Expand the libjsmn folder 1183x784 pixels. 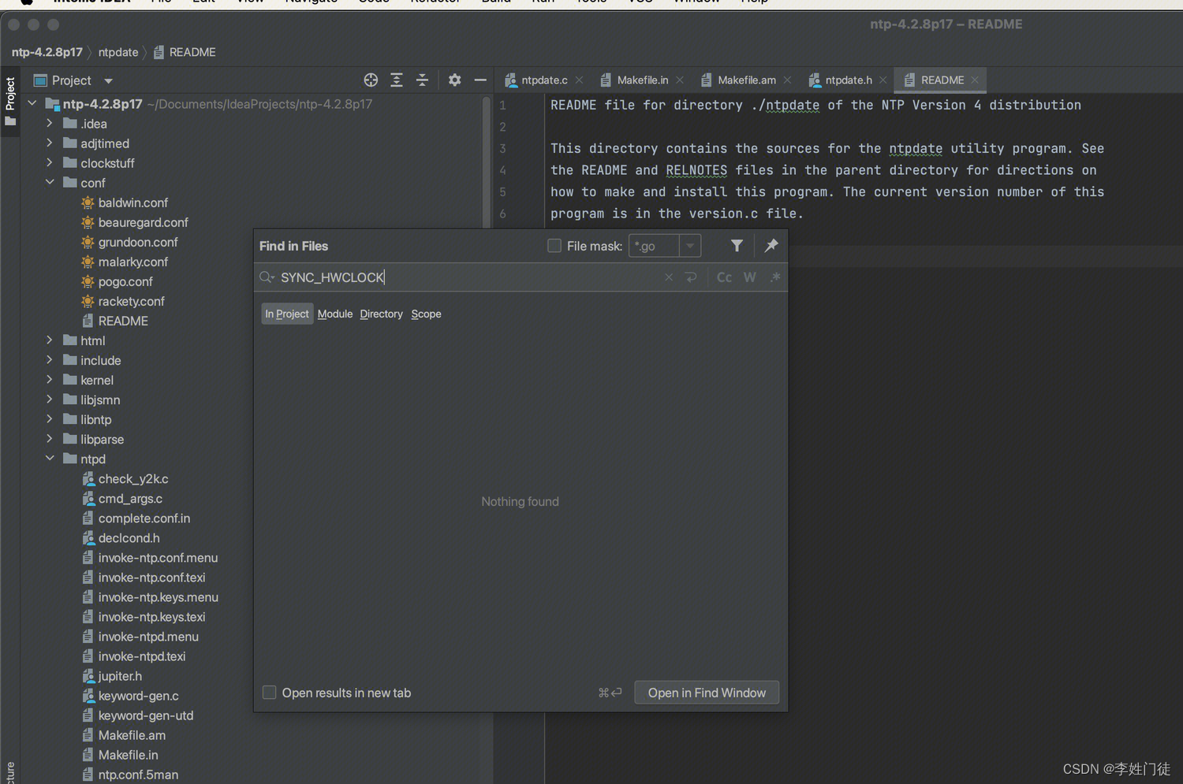pos(50,399)
